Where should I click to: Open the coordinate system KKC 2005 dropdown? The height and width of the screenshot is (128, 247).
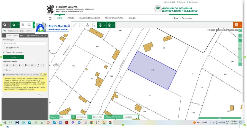pos(137,118)
